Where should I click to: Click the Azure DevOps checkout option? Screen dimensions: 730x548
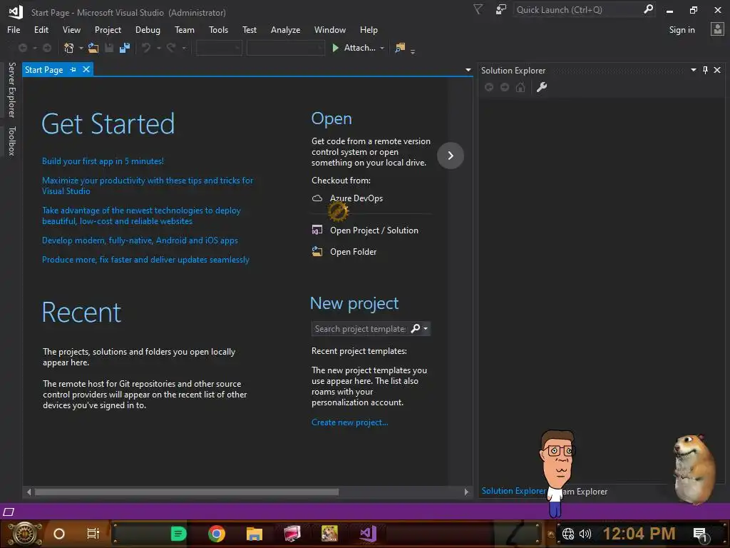356,198
